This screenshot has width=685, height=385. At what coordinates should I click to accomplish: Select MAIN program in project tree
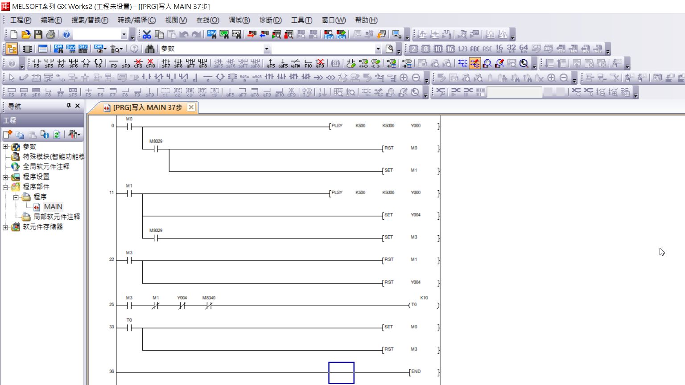point(53,207)
